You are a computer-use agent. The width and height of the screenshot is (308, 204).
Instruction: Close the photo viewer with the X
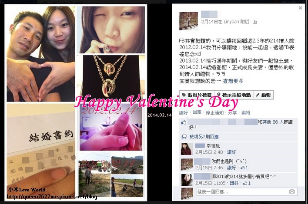(300, 8)
